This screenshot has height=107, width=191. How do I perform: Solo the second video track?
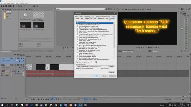(24, 65)
